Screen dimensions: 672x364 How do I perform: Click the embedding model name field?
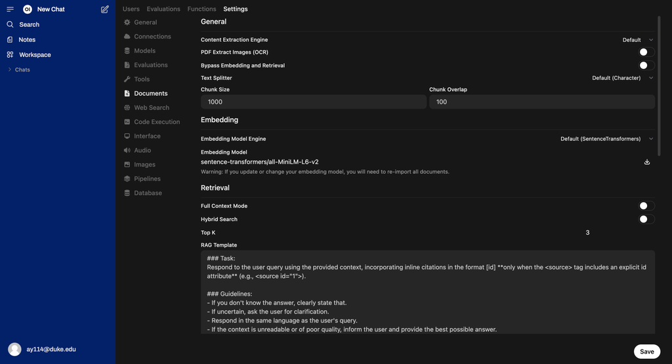(420, 162)
